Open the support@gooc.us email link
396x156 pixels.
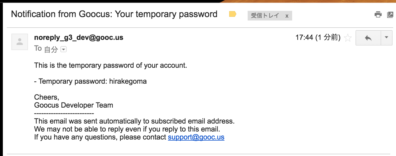196,137
